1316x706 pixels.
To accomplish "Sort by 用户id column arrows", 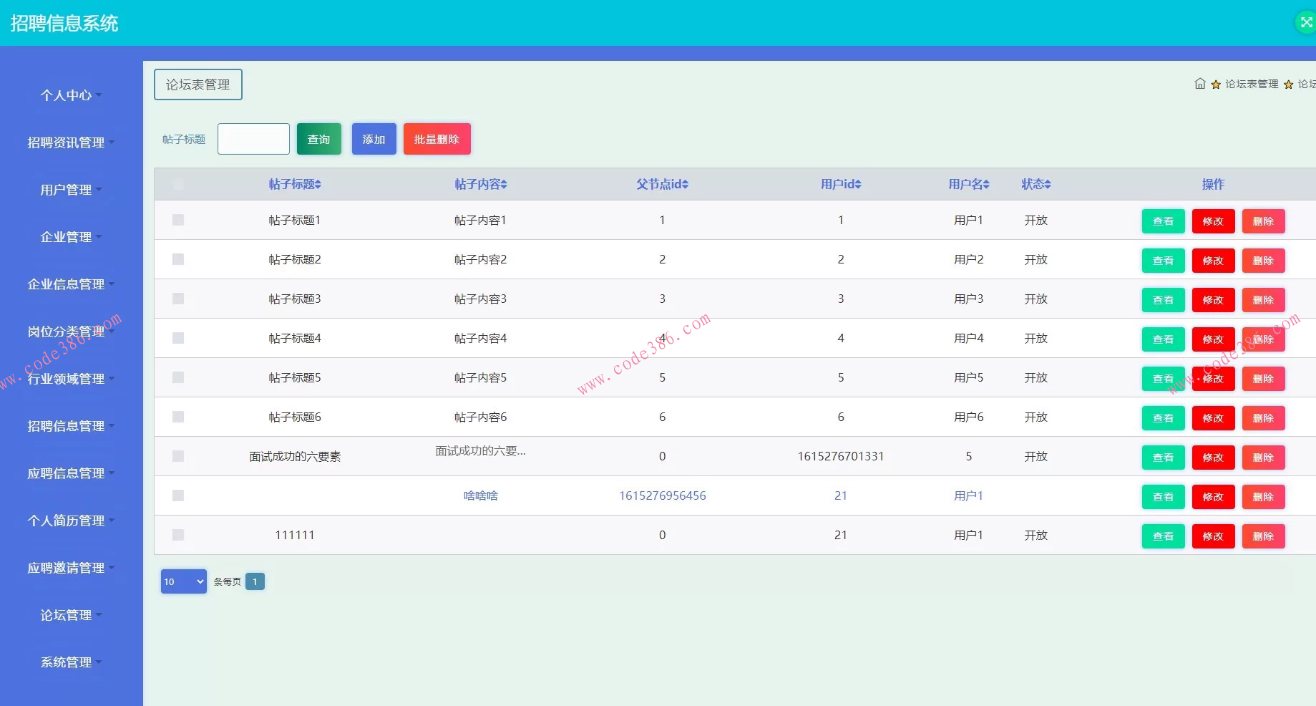I will 857,185.
